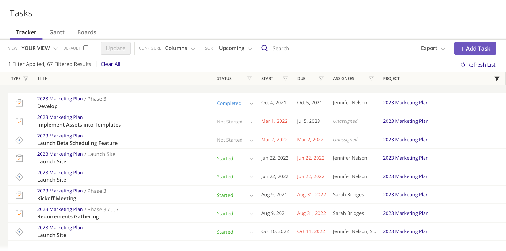Open the Status column filter

[249, 79]
